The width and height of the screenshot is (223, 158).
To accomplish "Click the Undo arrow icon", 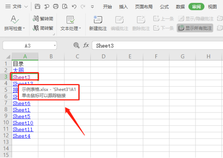I will pyautogui.click(x=74, y=7).
